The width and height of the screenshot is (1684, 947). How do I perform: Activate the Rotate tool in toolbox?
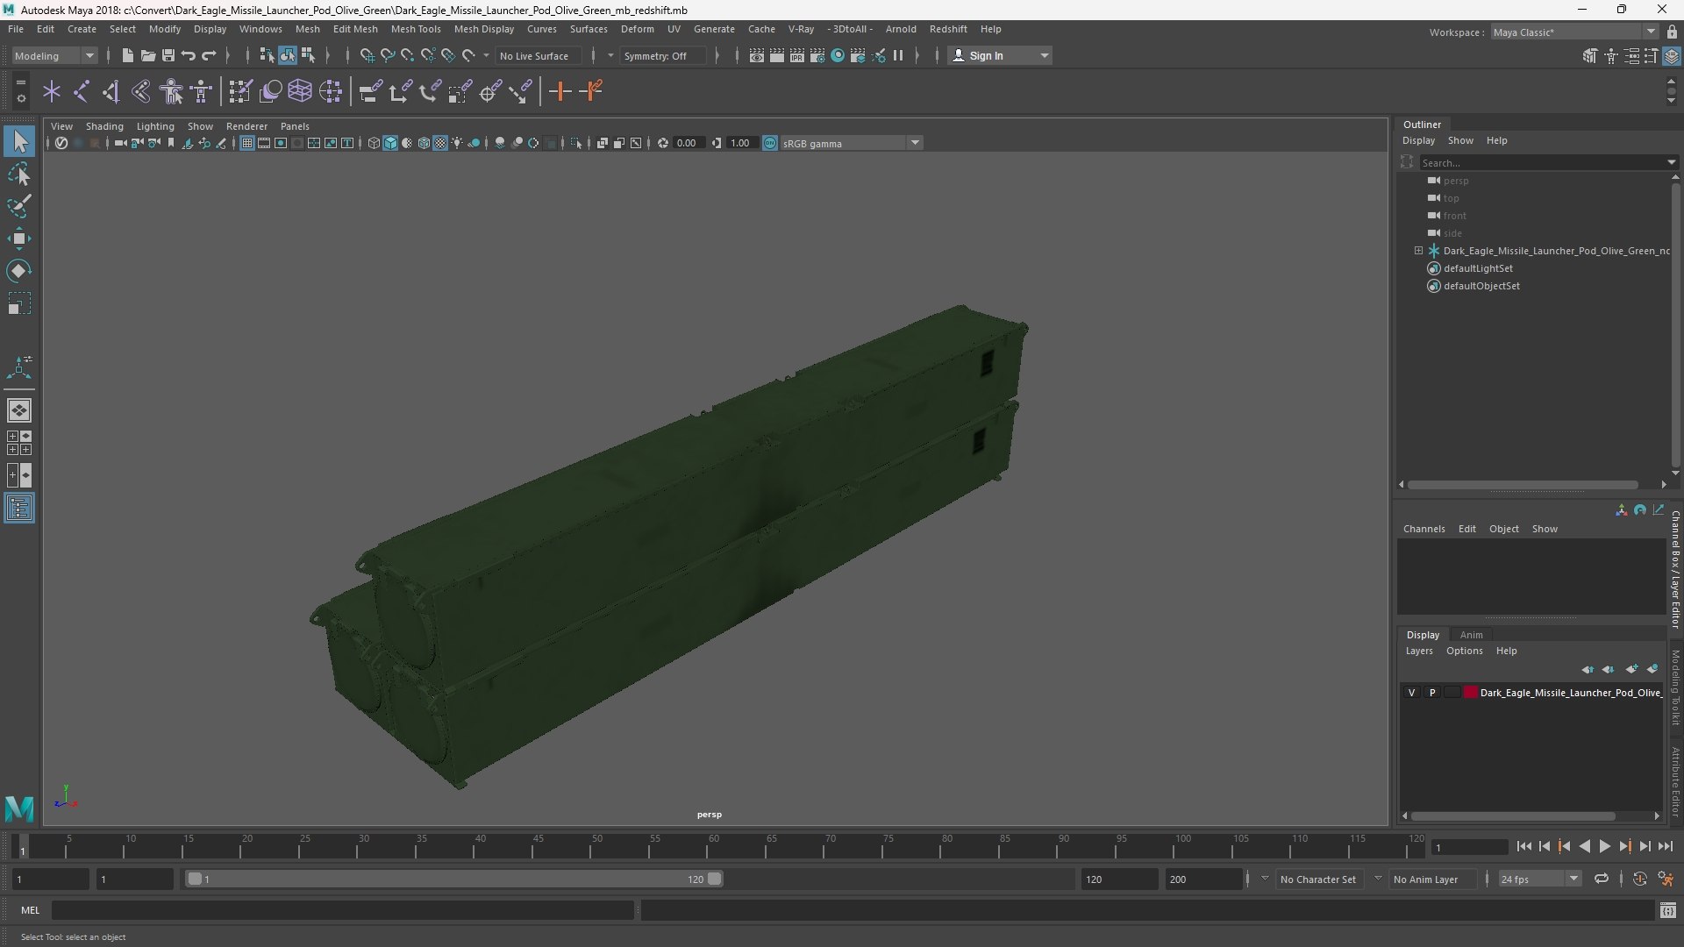(x=19, y=271)
